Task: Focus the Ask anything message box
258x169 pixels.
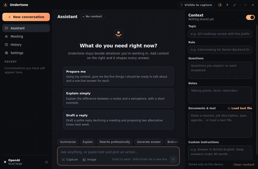Action: pos(118,152)
